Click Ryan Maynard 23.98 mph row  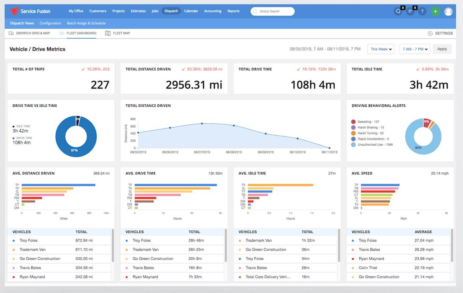click(399, 259)
